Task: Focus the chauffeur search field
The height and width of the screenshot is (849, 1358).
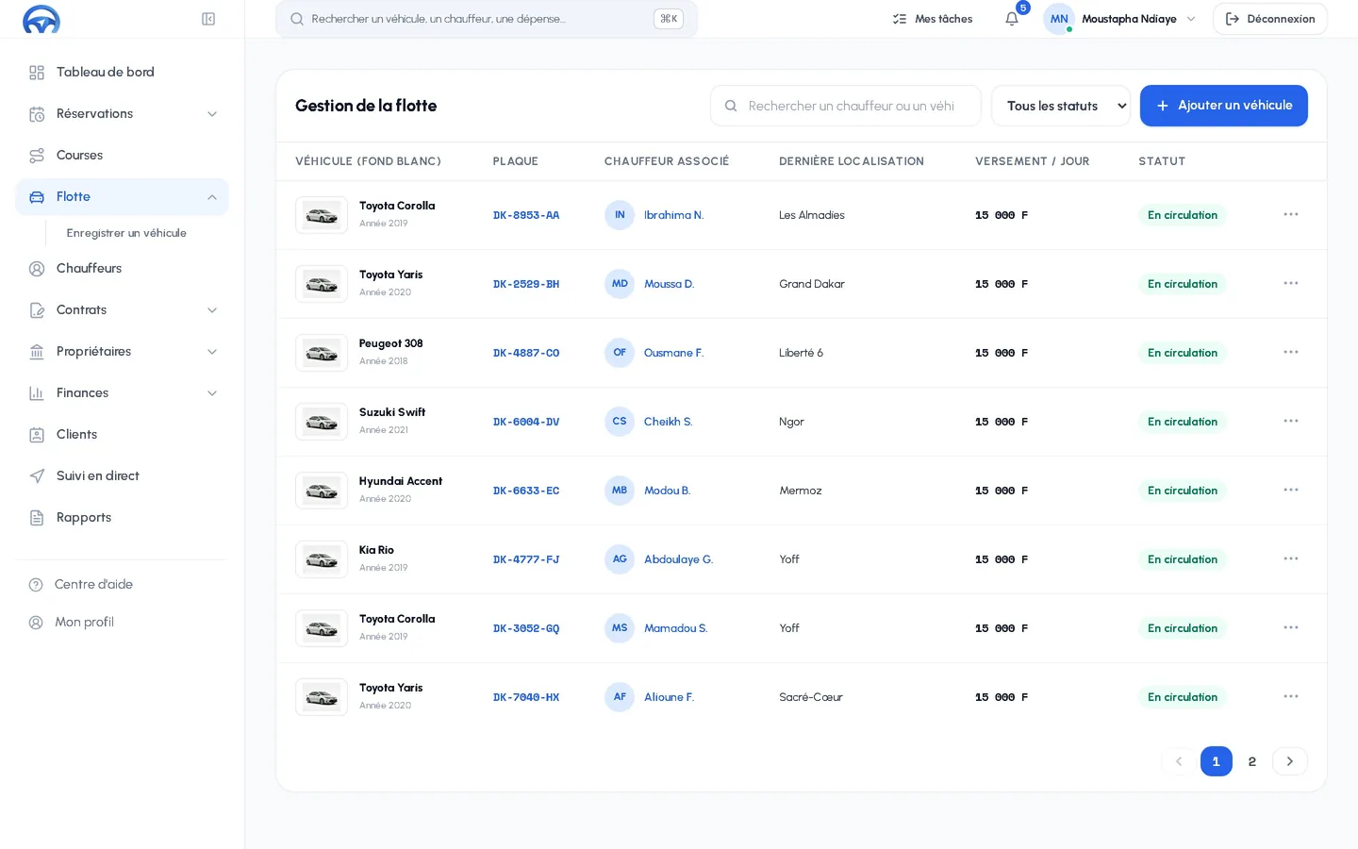Action: (846, 106)
